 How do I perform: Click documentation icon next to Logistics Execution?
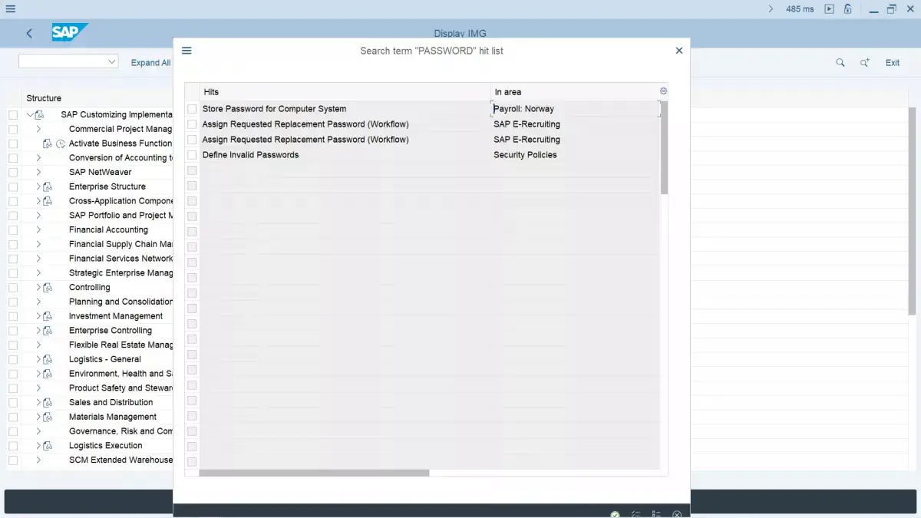pyautogui.click(x=48, y=446)
